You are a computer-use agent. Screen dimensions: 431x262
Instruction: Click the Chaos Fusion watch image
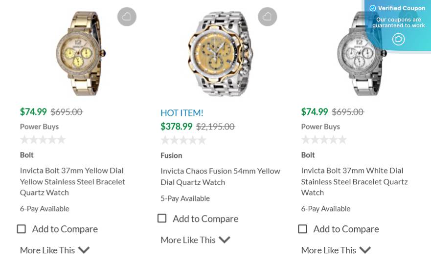pos(220,54)
